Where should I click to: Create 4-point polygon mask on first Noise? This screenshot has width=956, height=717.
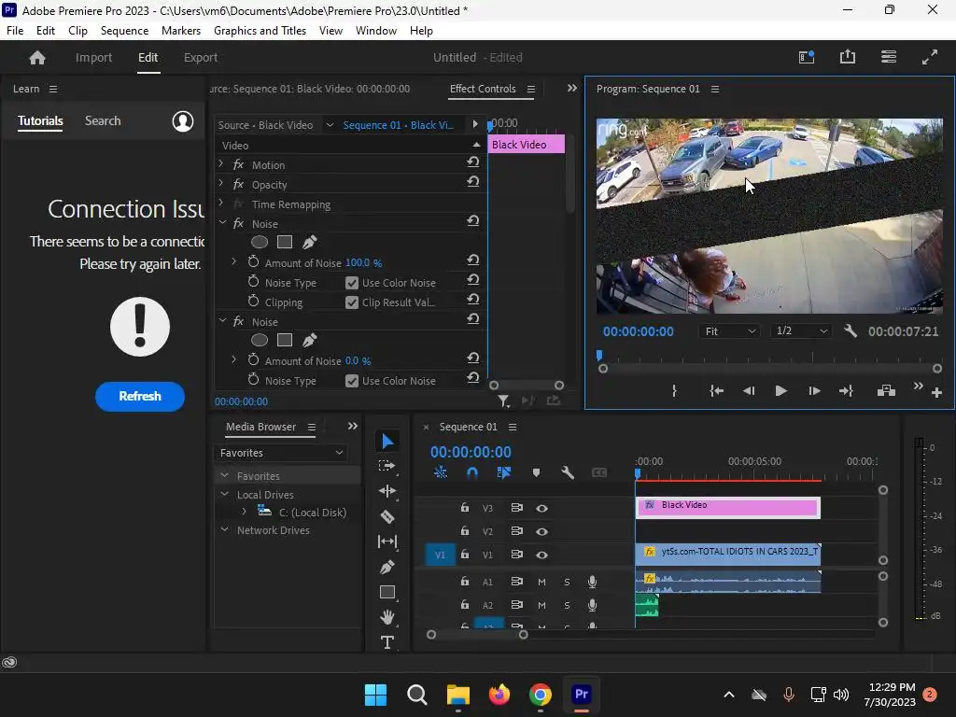tap(285, 242)
